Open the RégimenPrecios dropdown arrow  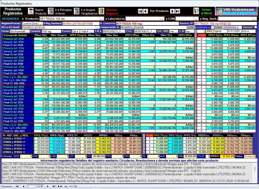coord(41,24)
